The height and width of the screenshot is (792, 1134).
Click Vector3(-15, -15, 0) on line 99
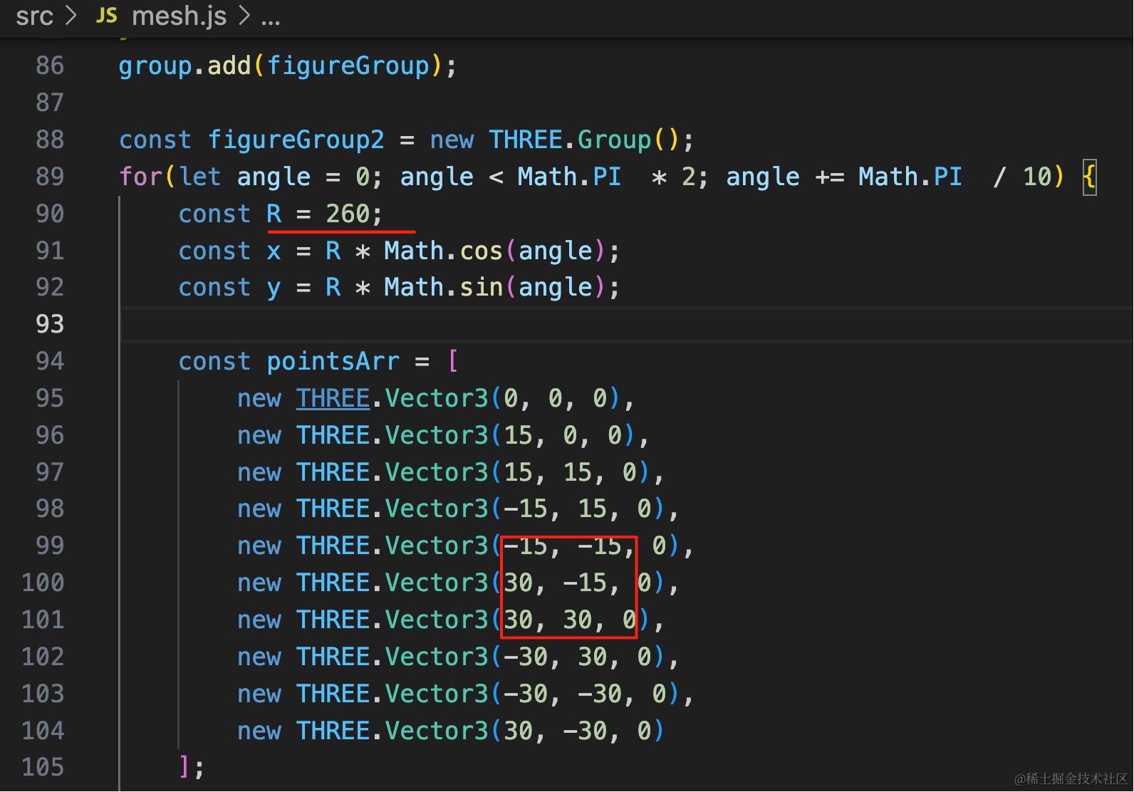tap(533, 546)
